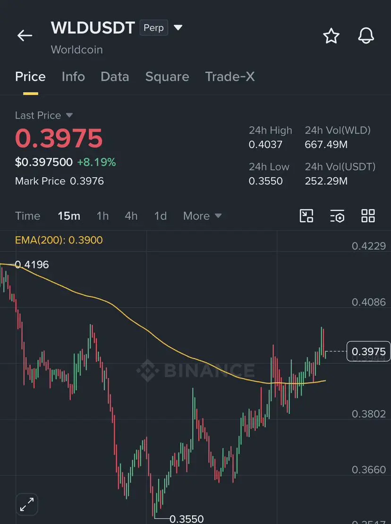
Task: Click the 0.3975 current price tag on the chart
Action: [368, 351]
